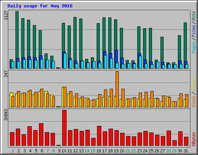
Task: Click the 1127 axis value label
Action: coord(6,15)
